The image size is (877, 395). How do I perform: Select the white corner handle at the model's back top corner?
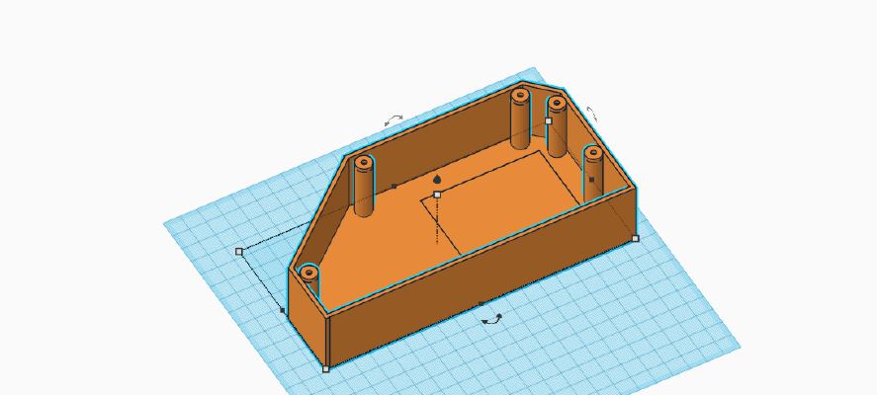548,120
